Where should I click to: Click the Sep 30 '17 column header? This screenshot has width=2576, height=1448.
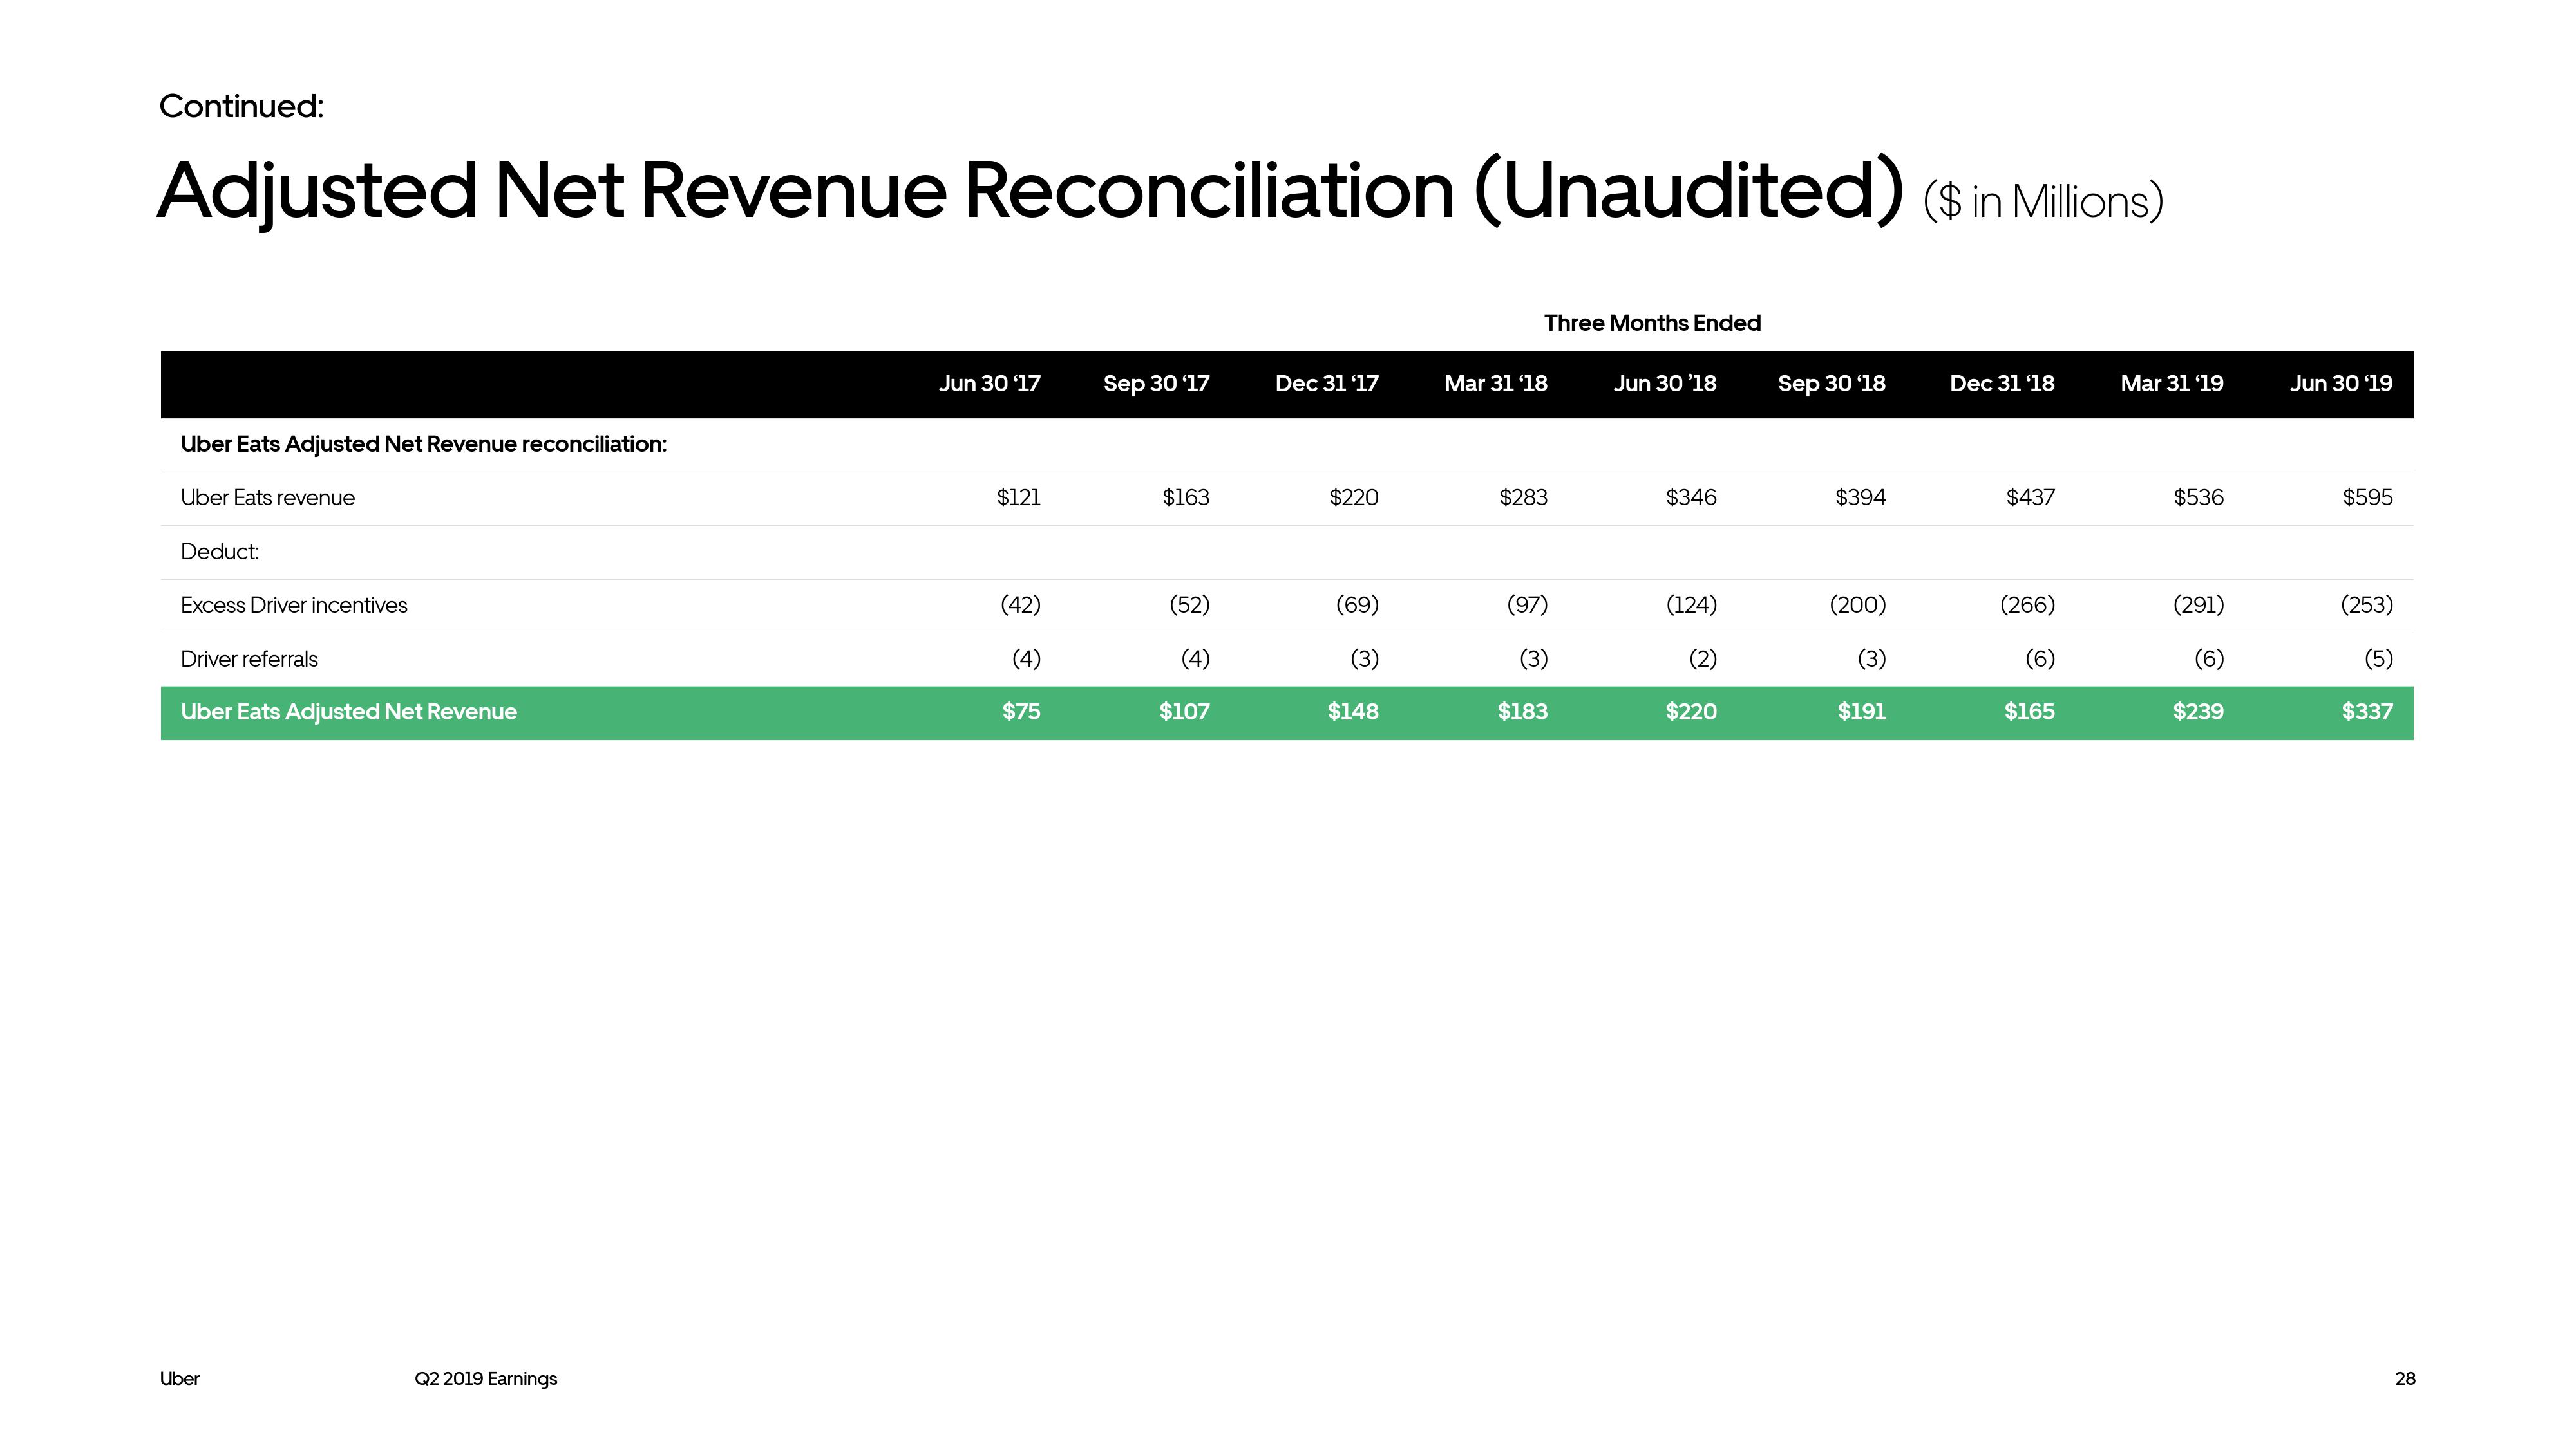click(x=1156, y=384)
